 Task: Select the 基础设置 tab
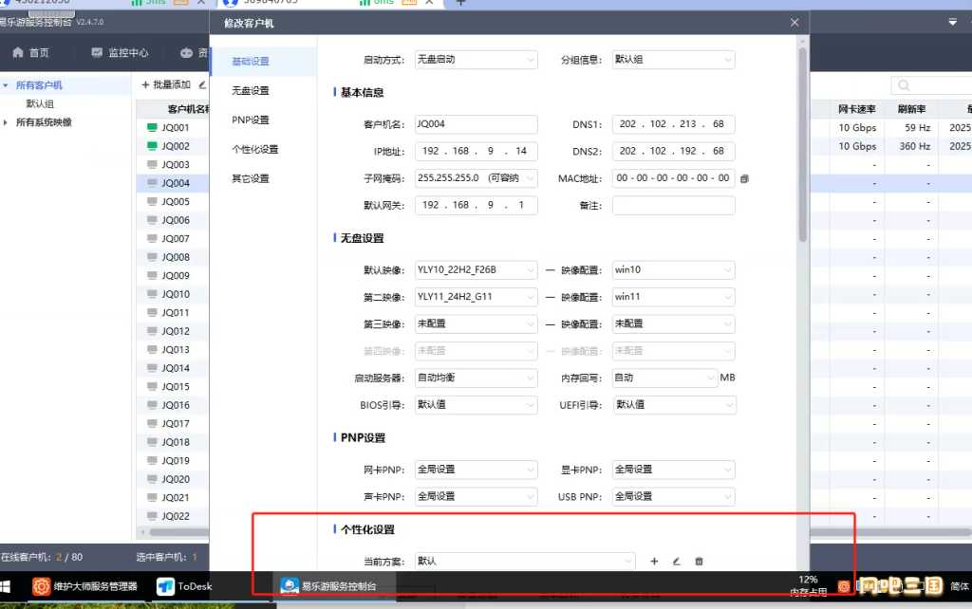(x=264, y=62)
